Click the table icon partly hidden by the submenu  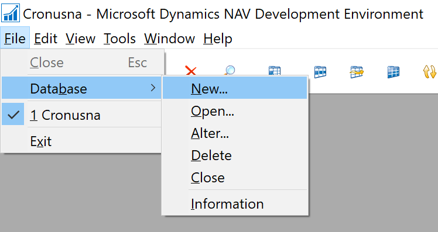coord(274,71)
